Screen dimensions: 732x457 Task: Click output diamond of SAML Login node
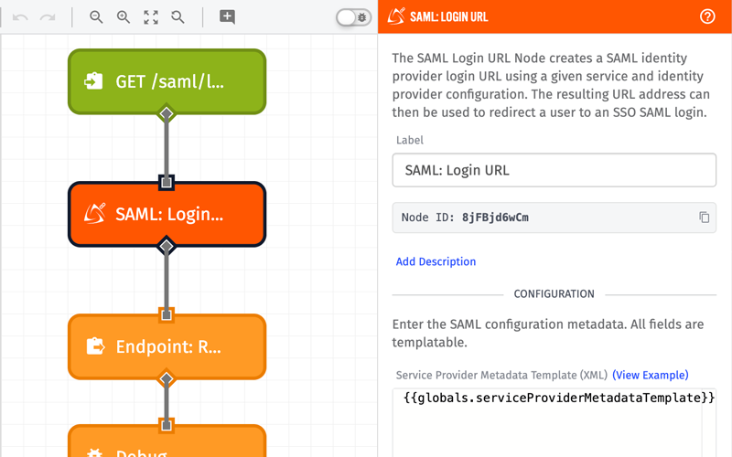coord(167,246)
